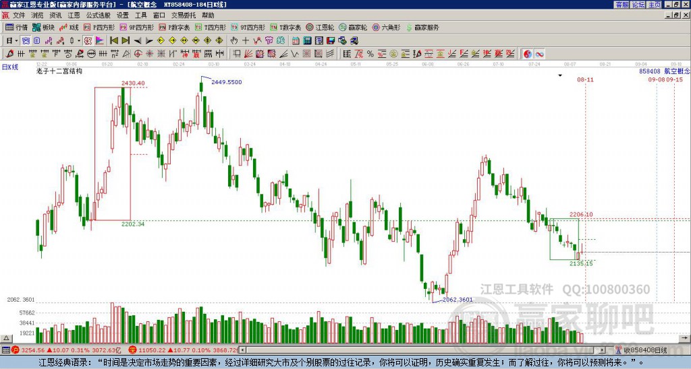Click the 2062.3601 low price label
The width and height of the screenshot is (691, 369).
458,300
